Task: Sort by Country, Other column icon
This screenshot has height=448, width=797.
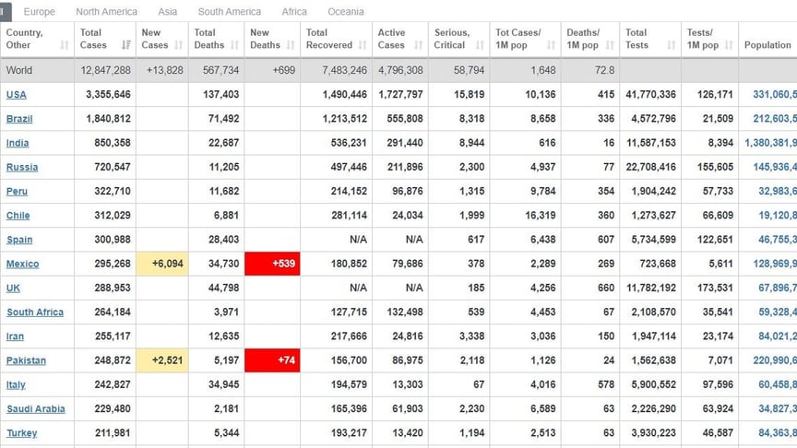Action: 64,45
